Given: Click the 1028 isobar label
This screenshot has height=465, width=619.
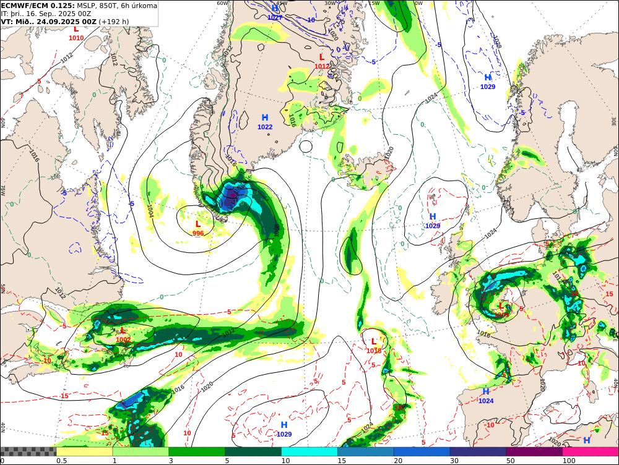Looking at the screenshot, I should tap(497, 41).
